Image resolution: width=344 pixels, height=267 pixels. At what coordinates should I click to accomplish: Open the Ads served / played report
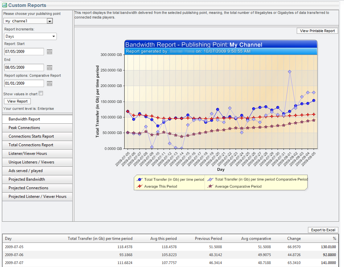tap(37, 171)
